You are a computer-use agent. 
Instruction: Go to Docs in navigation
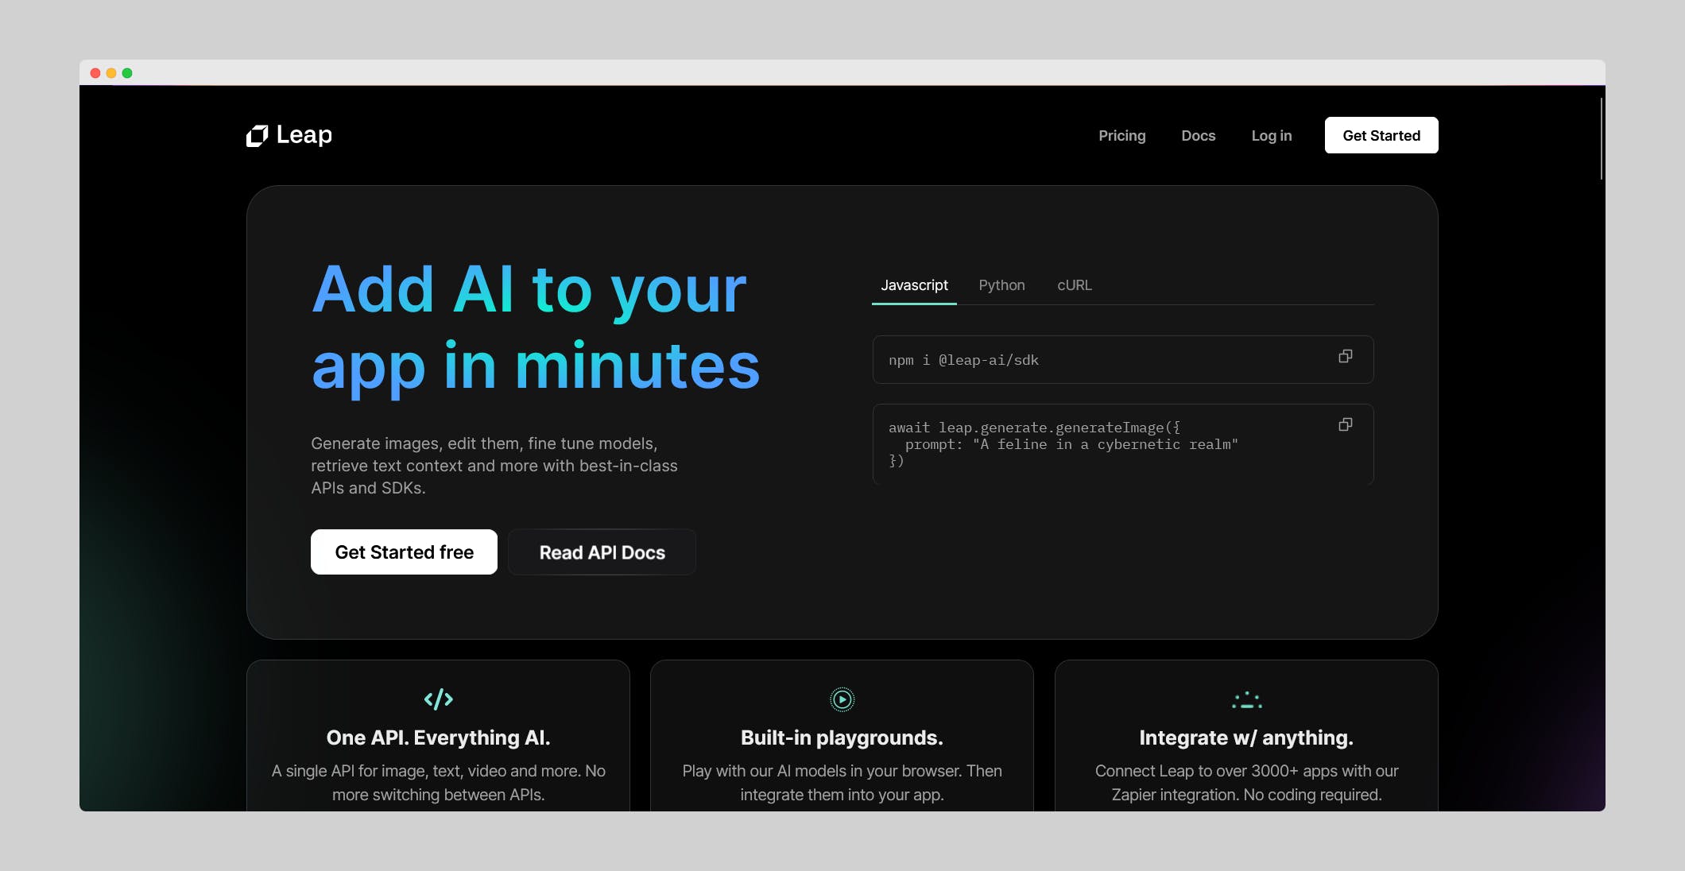point(1198,136)
